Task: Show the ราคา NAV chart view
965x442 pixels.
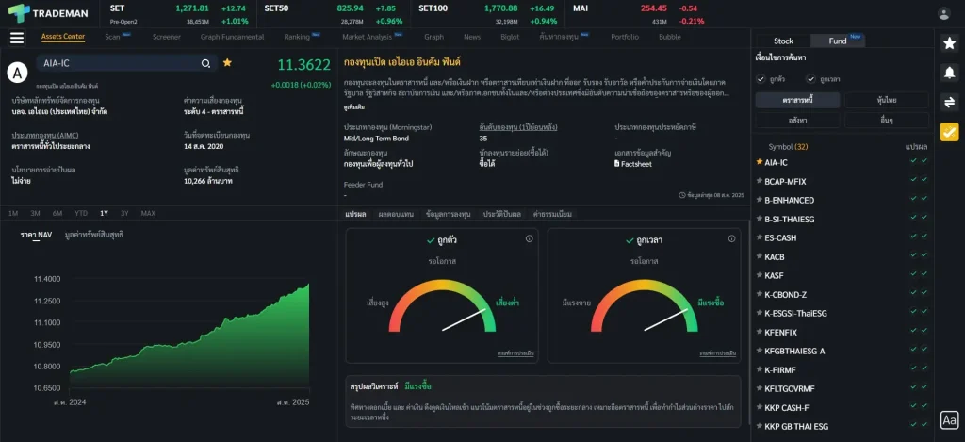Action: coord(36,235)
